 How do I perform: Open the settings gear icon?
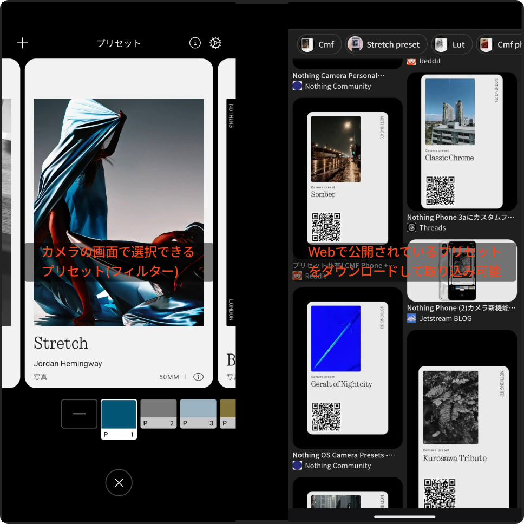215,43
